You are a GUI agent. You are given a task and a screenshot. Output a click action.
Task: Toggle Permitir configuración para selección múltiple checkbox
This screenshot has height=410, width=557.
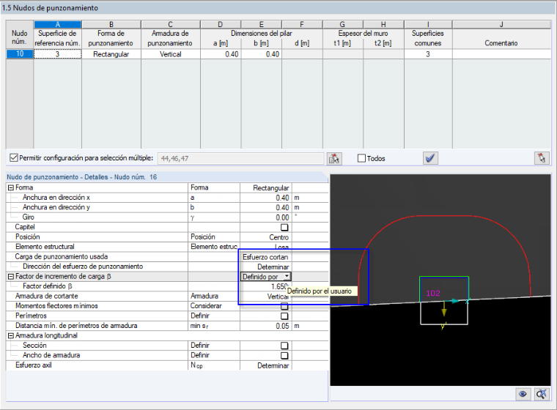pos(14,157)
